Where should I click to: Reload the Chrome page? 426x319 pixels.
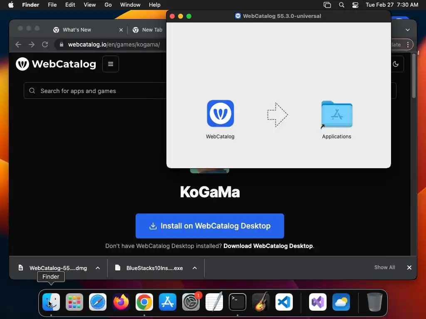45,44
